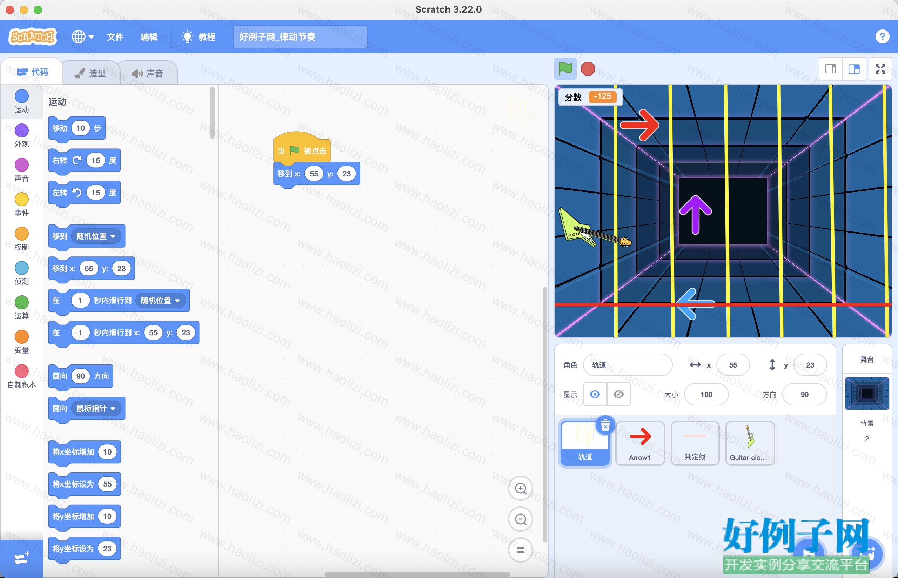Screen dimensions: 898x578
Task: Switch to small stage layout
Action: [x=830, y=69]
